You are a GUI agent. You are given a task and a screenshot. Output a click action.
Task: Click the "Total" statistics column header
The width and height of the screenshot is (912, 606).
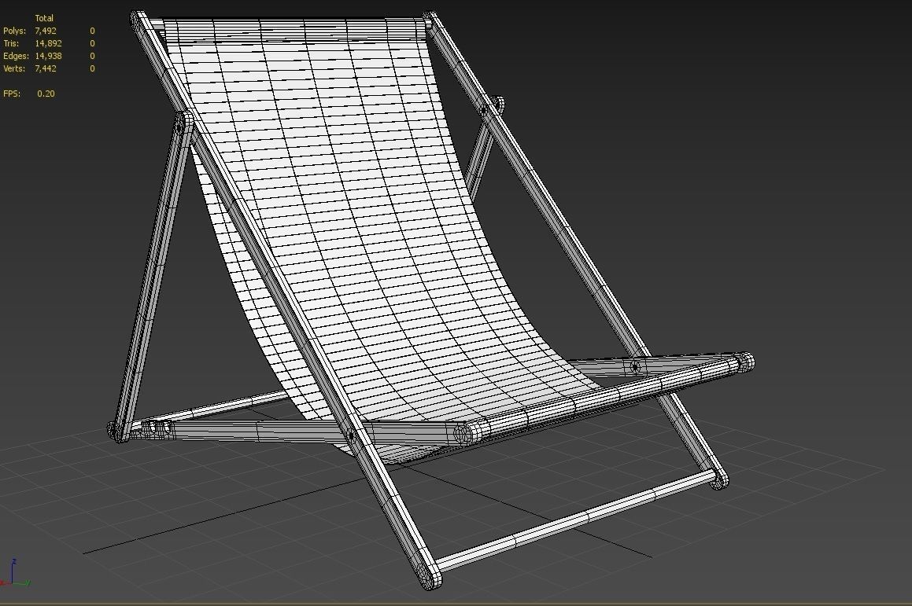44,18
